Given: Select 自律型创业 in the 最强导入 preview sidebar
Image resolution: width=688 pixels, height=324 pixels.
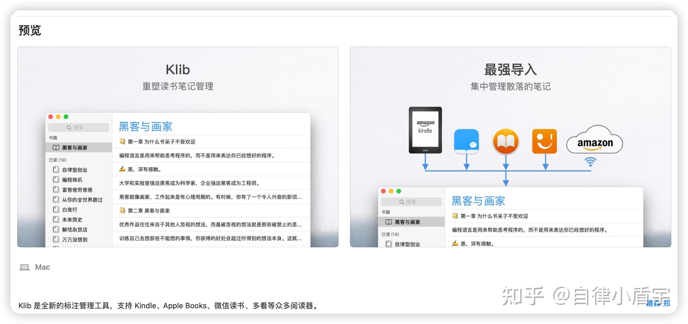Looking at the screenshot, I should pos(407,244).
